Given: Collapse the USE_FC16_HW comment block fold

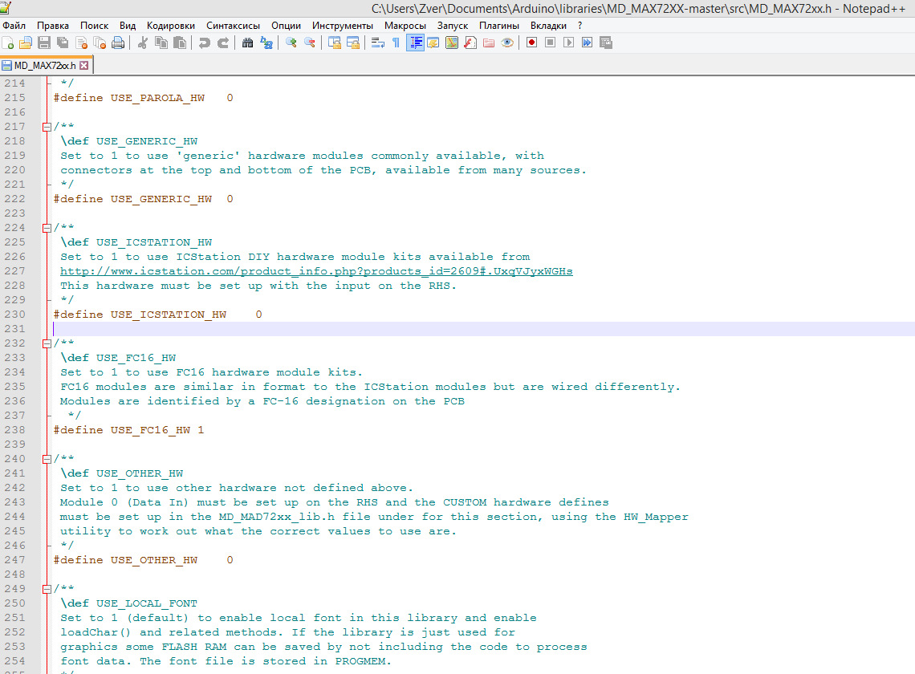Looking at the screenshot, I should click(x=47, y=343).
